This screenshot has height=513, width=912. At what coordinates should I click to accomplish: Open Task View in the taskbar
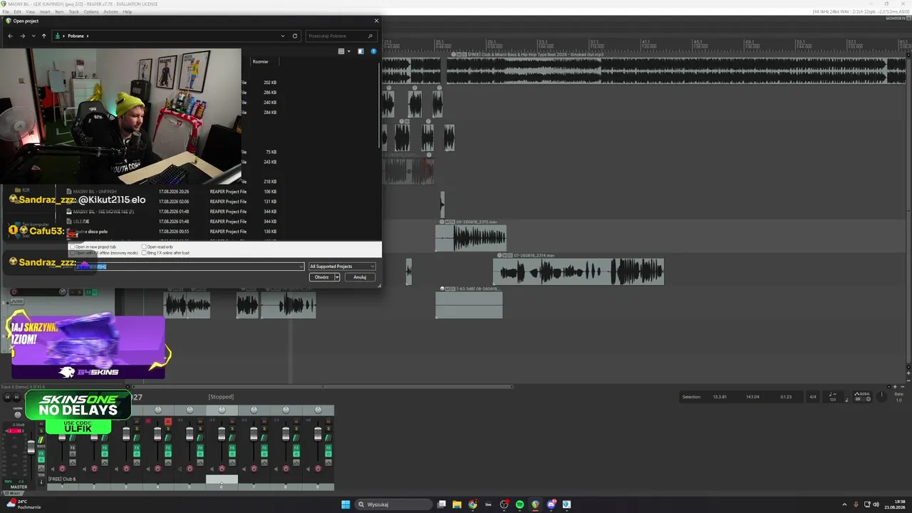click(442, 504)
